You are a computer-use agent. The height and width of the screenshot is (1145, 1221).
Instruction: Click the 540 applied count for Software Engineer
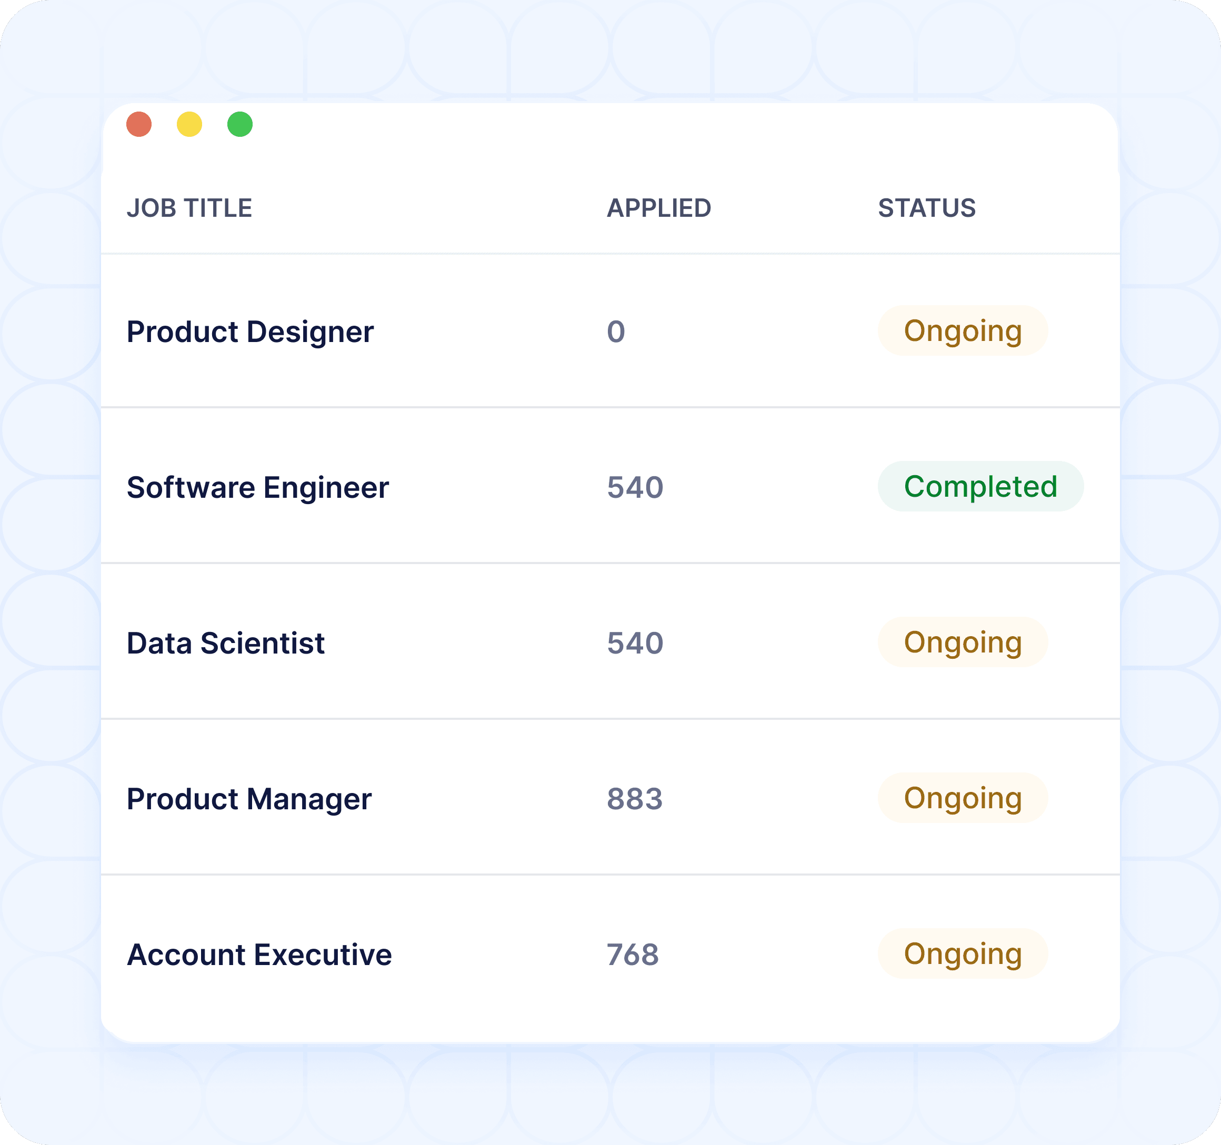click(x=635, y=487)
